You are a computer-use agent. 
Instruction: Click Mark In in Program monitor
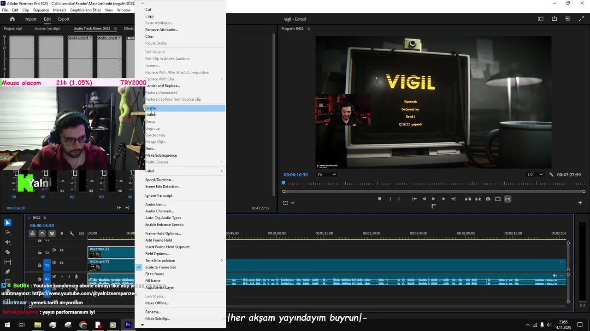click(x=390, y=199)
